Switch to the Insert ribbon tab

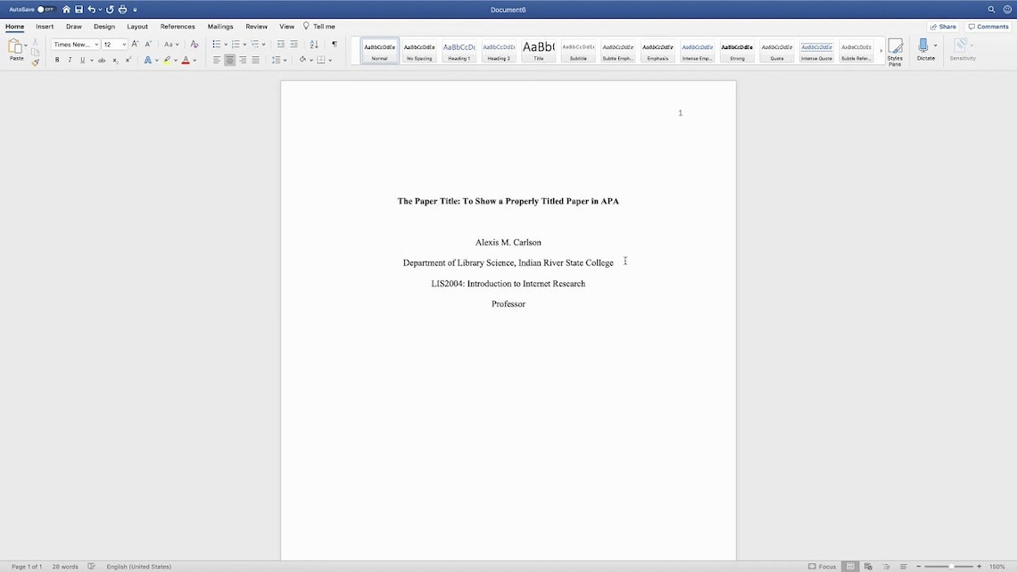point(45,26)
